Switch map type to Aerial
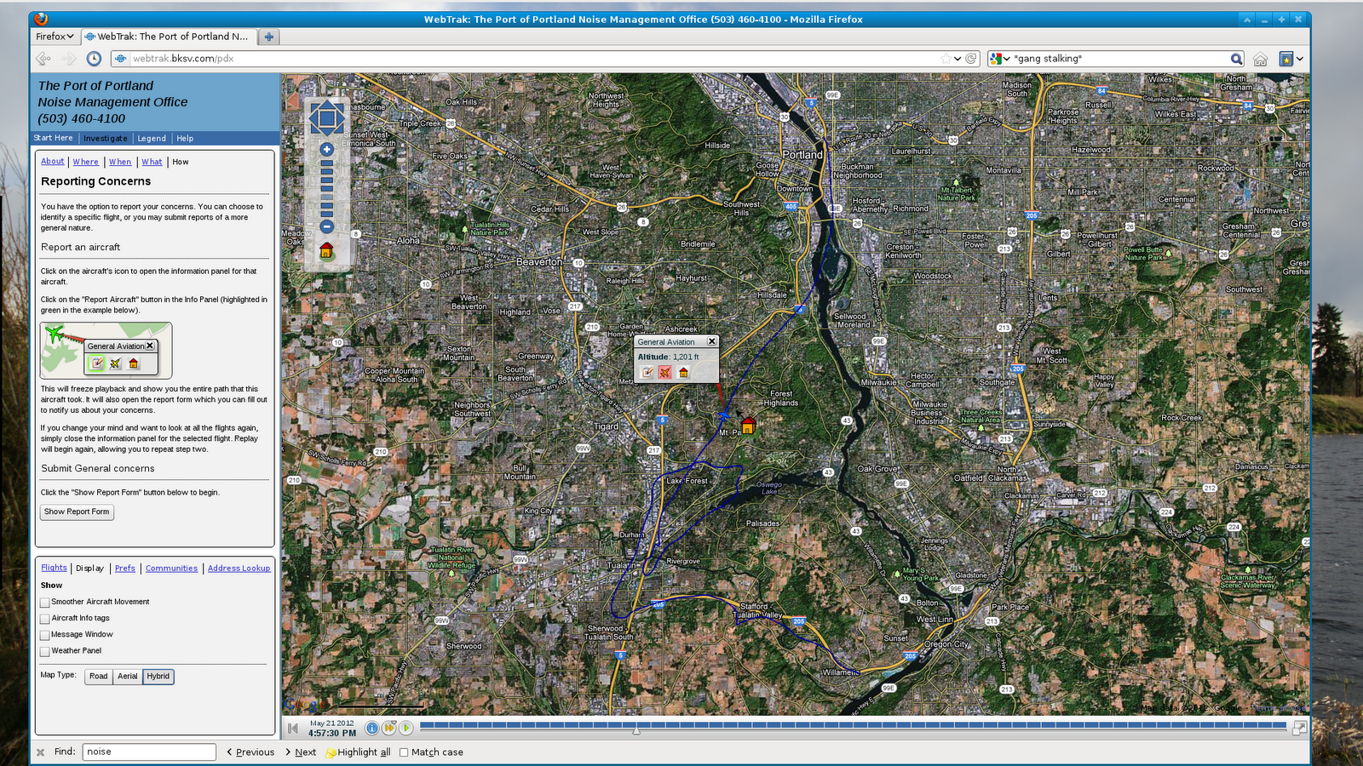 (128, 677)
